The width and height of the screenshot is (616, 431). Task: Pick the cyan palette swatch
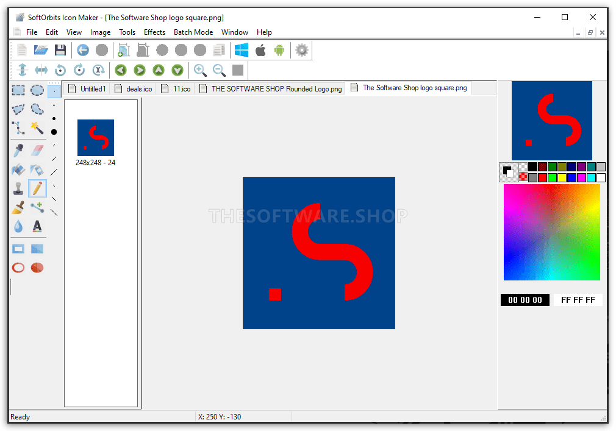[591, 178]
